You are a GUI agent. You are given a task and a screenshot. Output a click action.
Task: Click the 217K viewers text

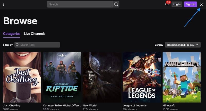point(90,109)
